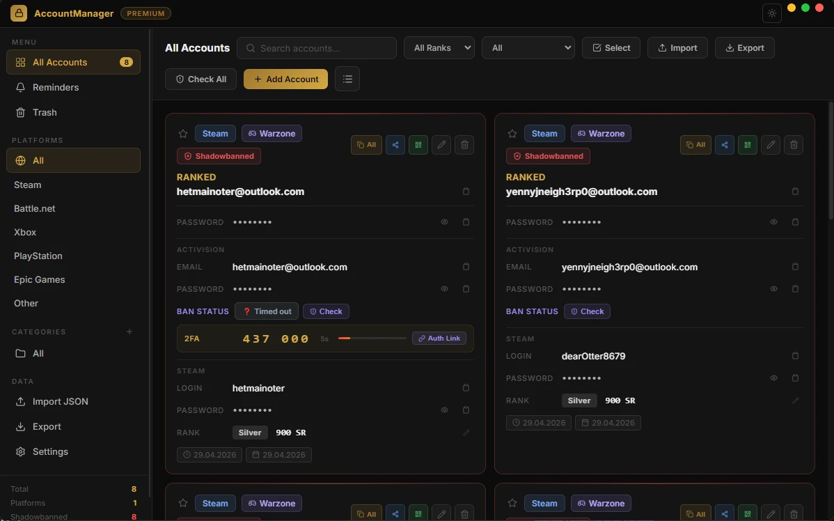Star the yennyjneigh3rp0@outlook.com account card
The height and width of the screenshot is (521, 834).
coord(512,134)
